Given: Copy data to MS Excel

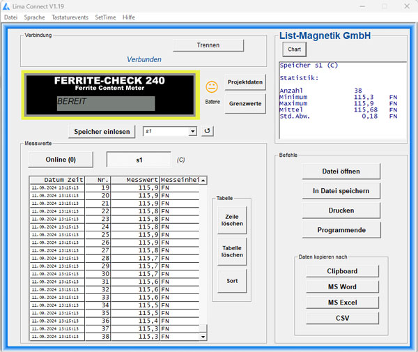Looking at the screenshot, I should (x=342, y=303).
